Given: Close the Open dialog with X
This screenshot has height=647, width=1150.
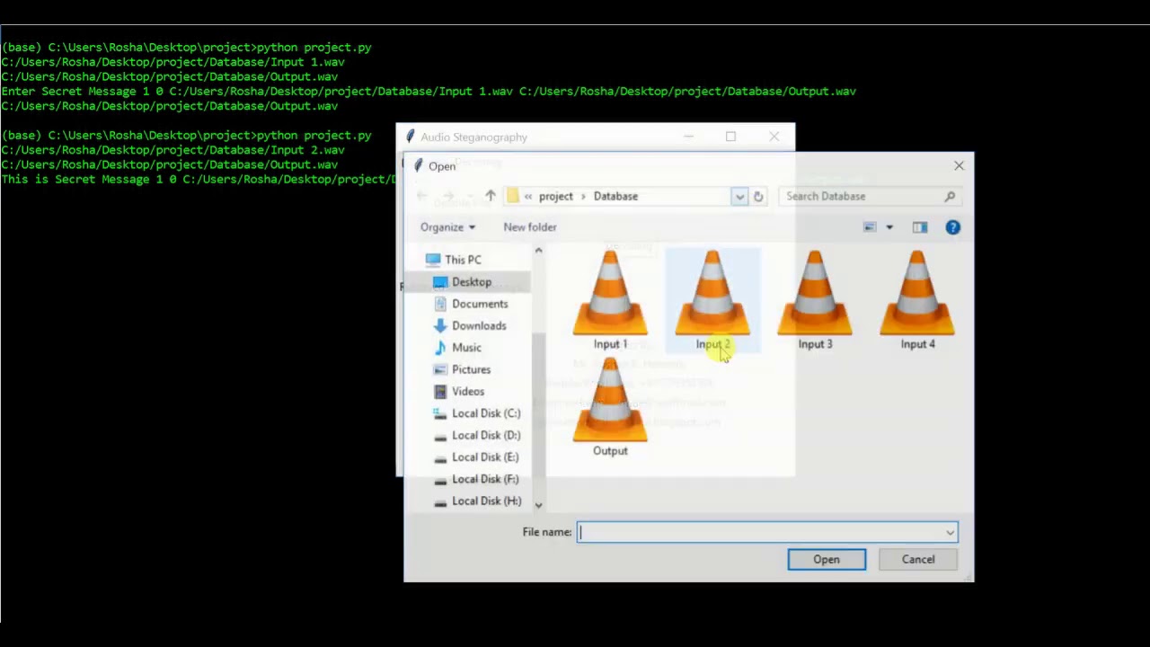Looking at the screenshot, I should pos(959,165).
